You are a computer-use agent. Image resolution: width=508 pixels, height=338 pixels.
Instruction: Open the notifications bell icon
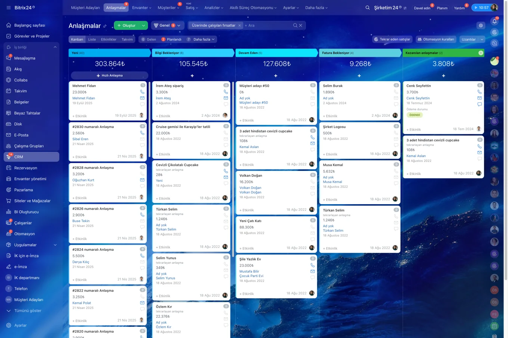(x=495, y=21)
